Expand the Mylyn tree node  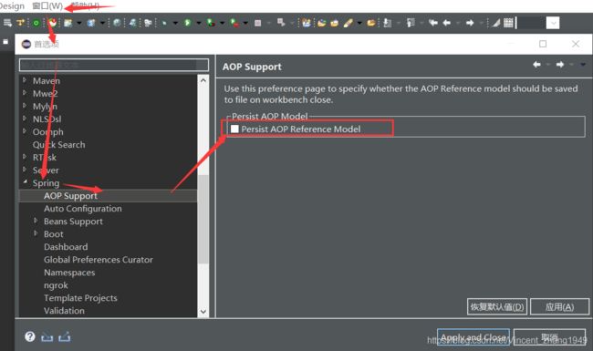point(25,106)
